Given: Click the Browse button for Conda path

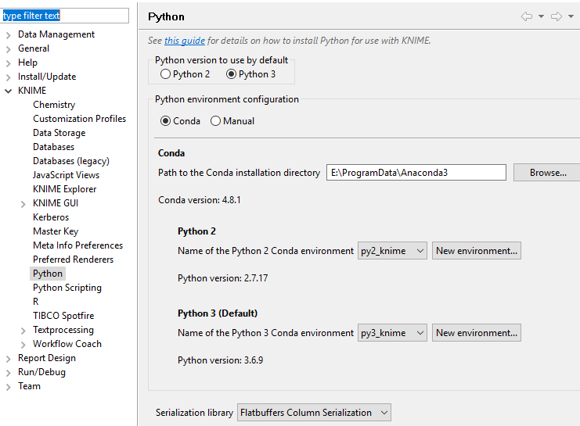Looking at the screenshot, I should (547, 173).
